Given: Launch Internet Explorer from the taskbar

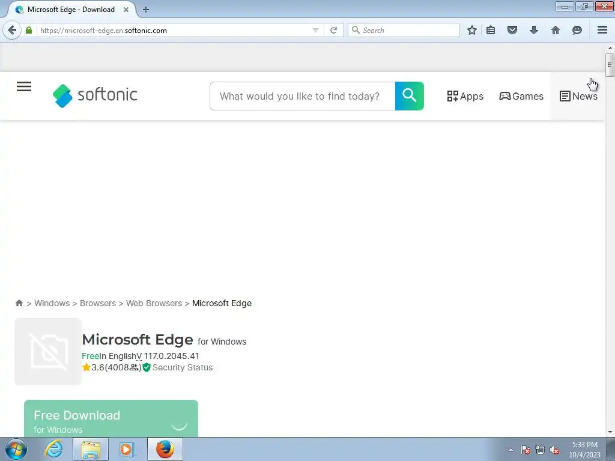Looking at the screenshot, I should (53, 449).
